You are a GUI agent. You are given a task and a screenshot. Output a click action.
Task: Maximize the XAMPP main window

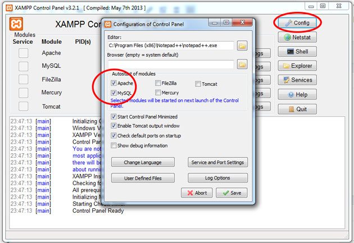point(323,6)
